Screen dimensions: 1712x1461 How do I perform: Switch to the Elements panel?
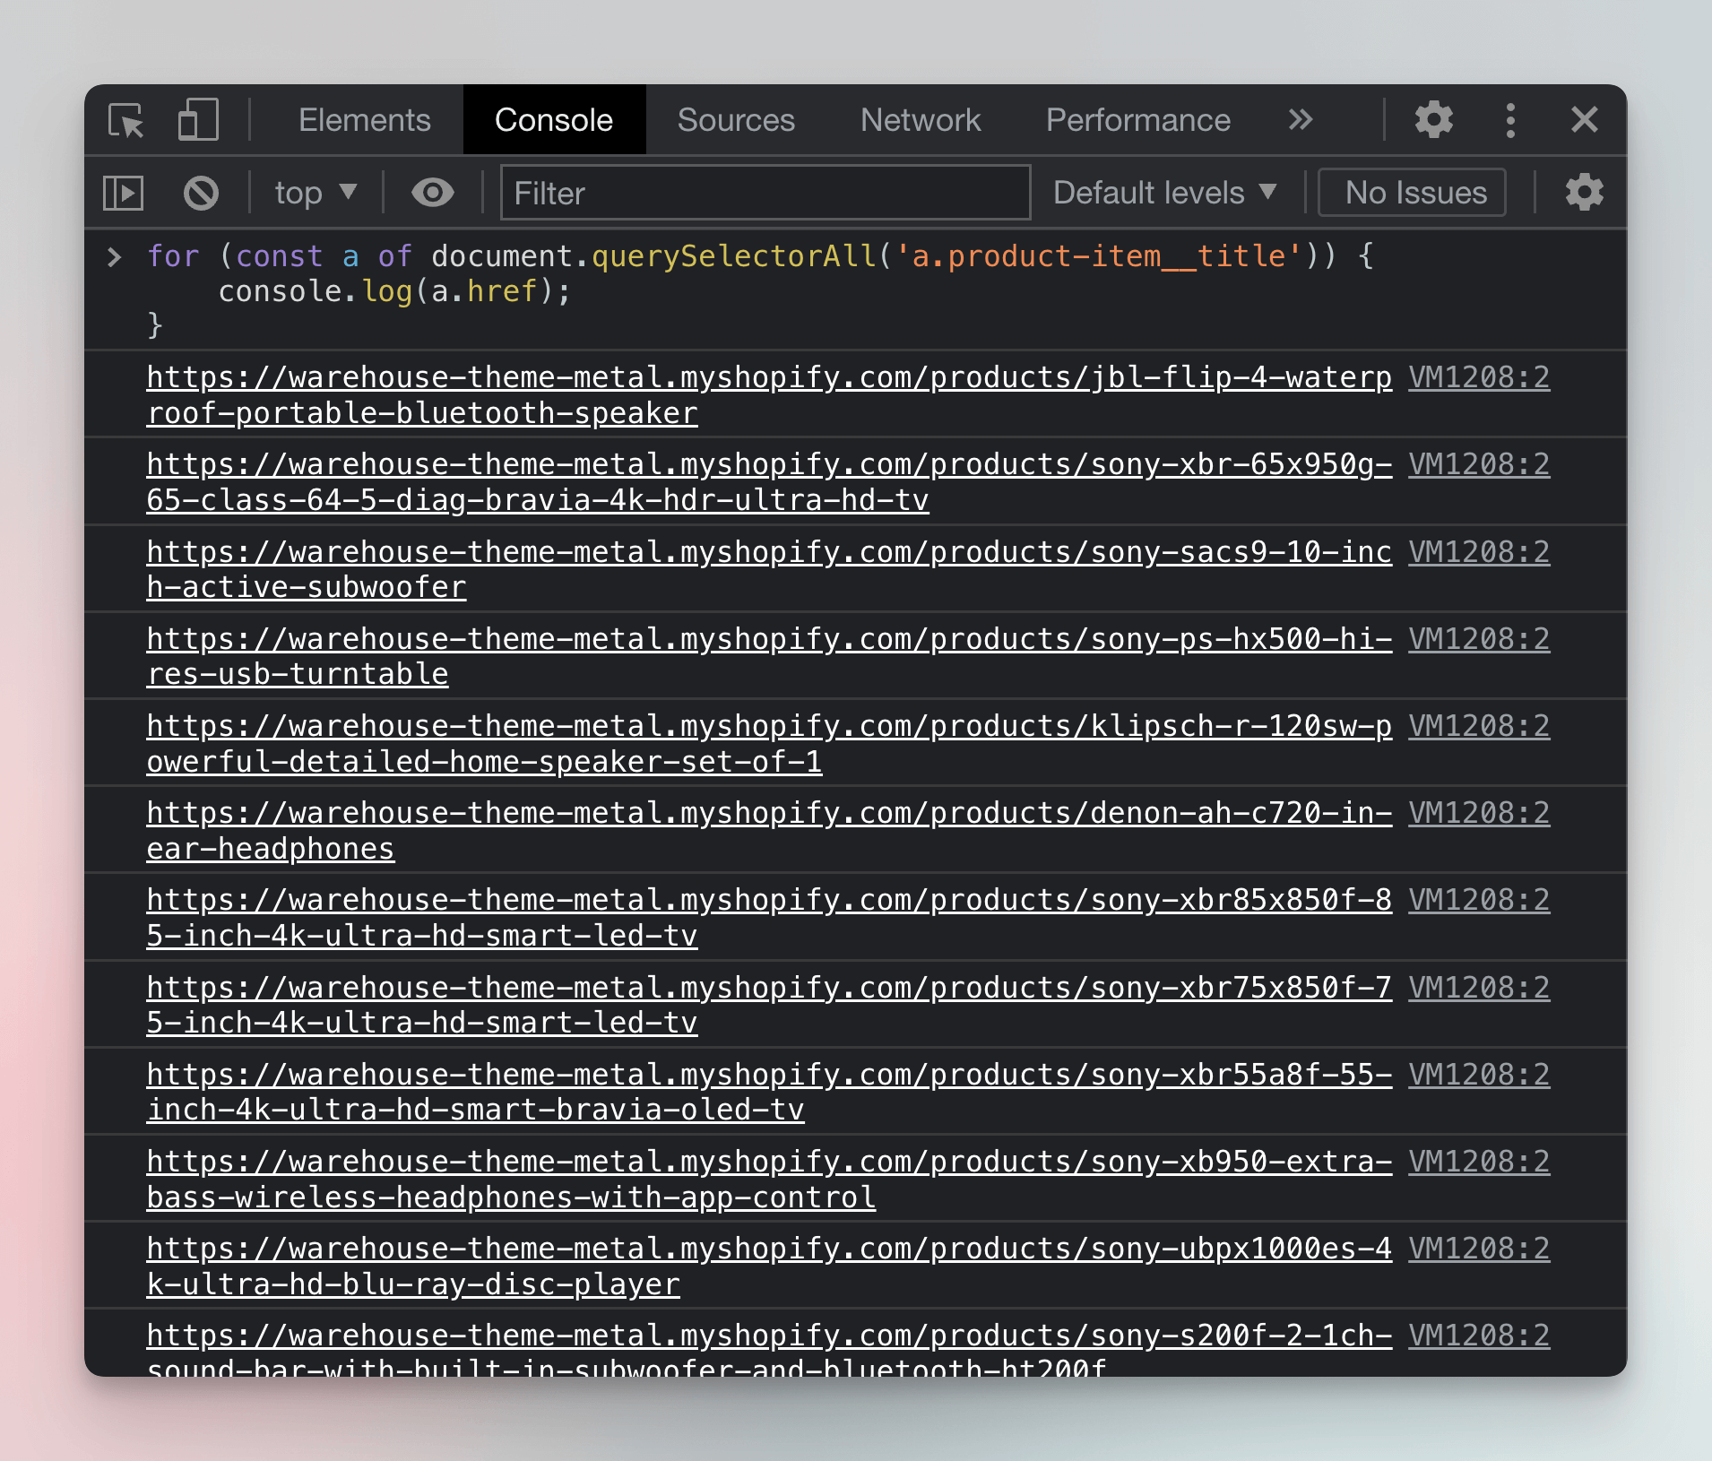(x=364, y=119)
